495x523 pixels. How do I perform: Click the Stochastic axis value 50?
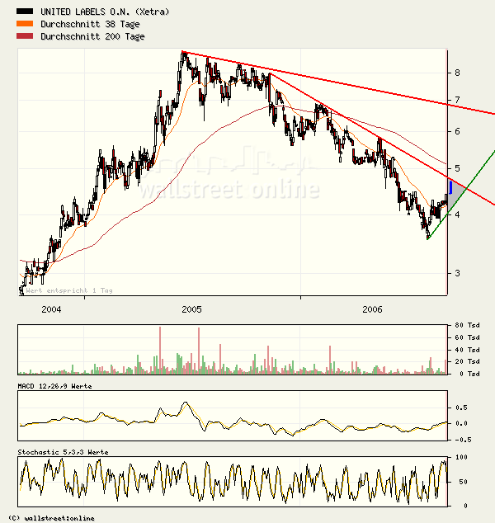(x=463, y=482)
